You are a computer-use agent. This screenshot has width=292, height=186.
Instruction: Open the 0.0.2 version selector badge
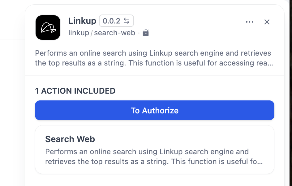pyautogui.click(x=116, y=21)
